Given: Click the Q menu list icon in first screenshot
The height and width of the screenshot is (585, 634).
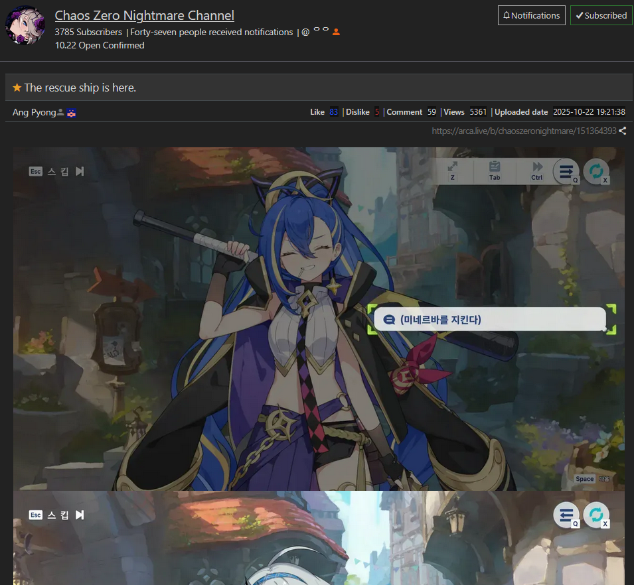Looking at the screenshot, I should tap(566, 171).
